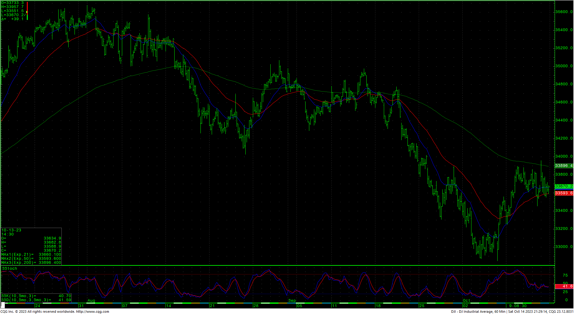Click the Sep month label on time axis
The width and height of the screenshot is (574, 314).
(x=292, y=301)
